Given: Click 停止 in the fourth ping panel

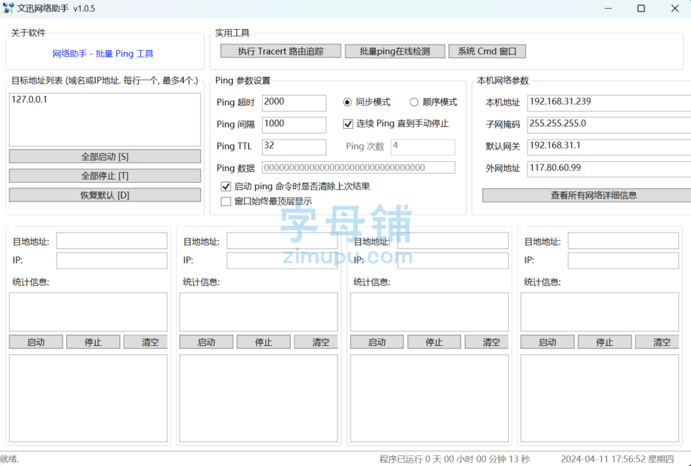Looking at the screenshot, I should 605,342.
